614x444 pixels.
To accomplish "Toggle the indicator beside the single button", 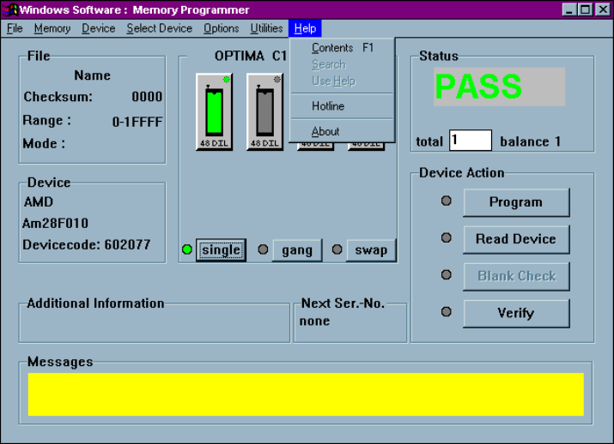I will click(x=187, y=249).
